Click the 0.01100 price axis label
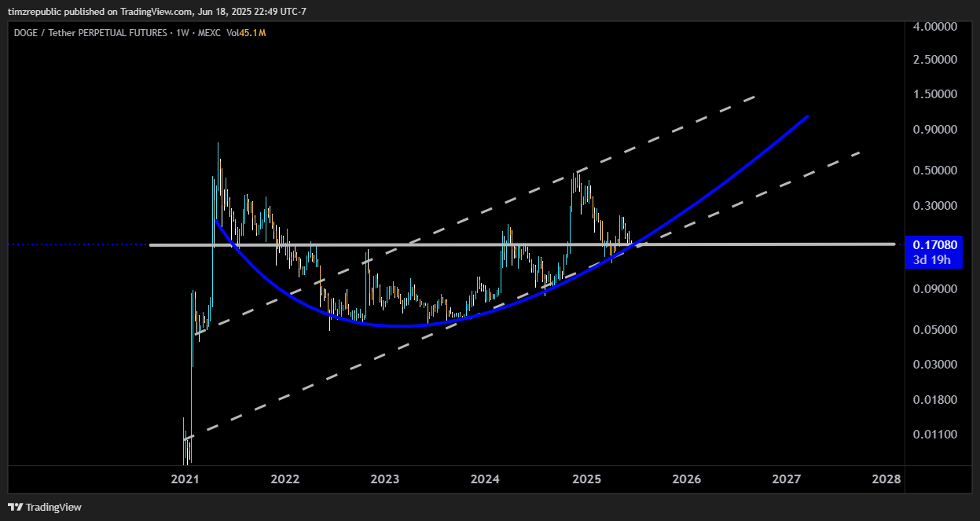980x521 pixels. pos(935,435)
